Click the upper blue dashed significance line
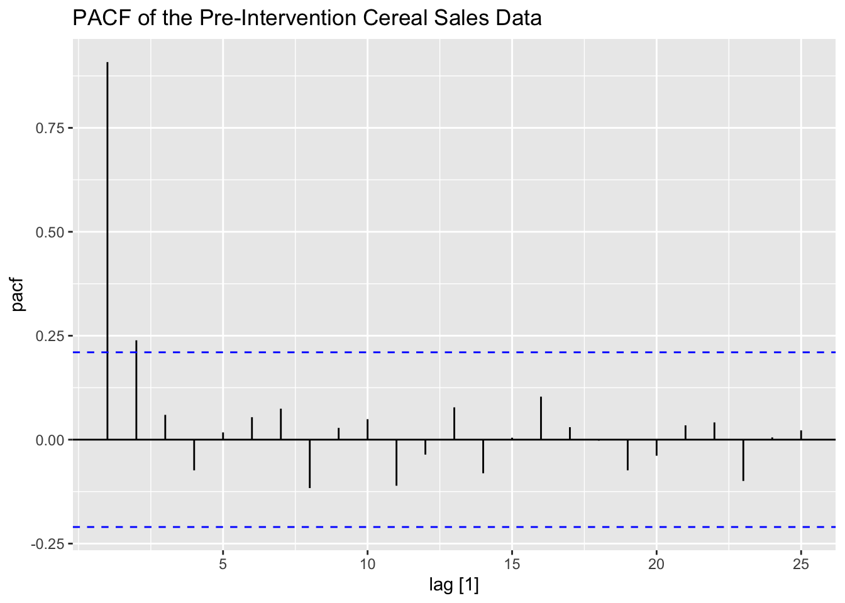The height and width of the screenshot is (603, 845). (x=440, y=352)
